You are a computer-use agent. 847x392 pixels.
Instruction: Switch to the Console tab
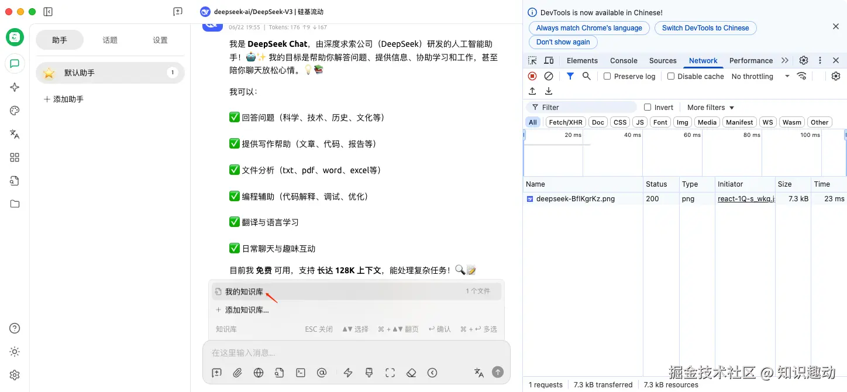point(624,60)
